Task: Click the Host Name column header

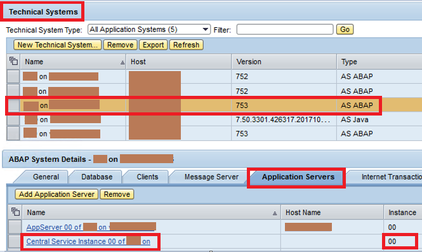Action: coord(333,213)
